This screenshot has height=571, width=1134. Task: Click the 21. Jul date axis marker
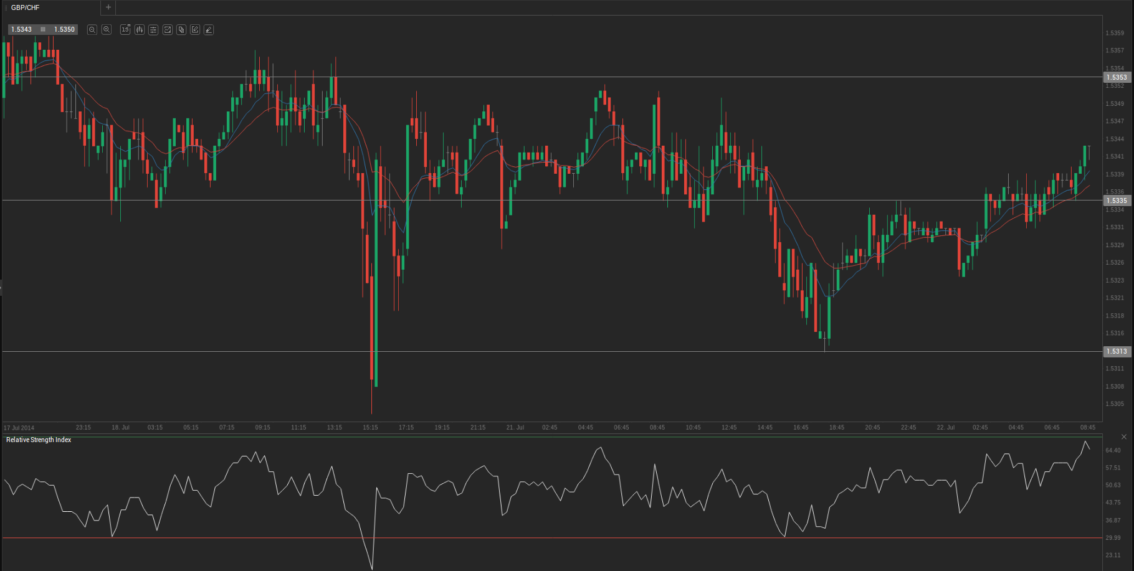click(515, 427)
